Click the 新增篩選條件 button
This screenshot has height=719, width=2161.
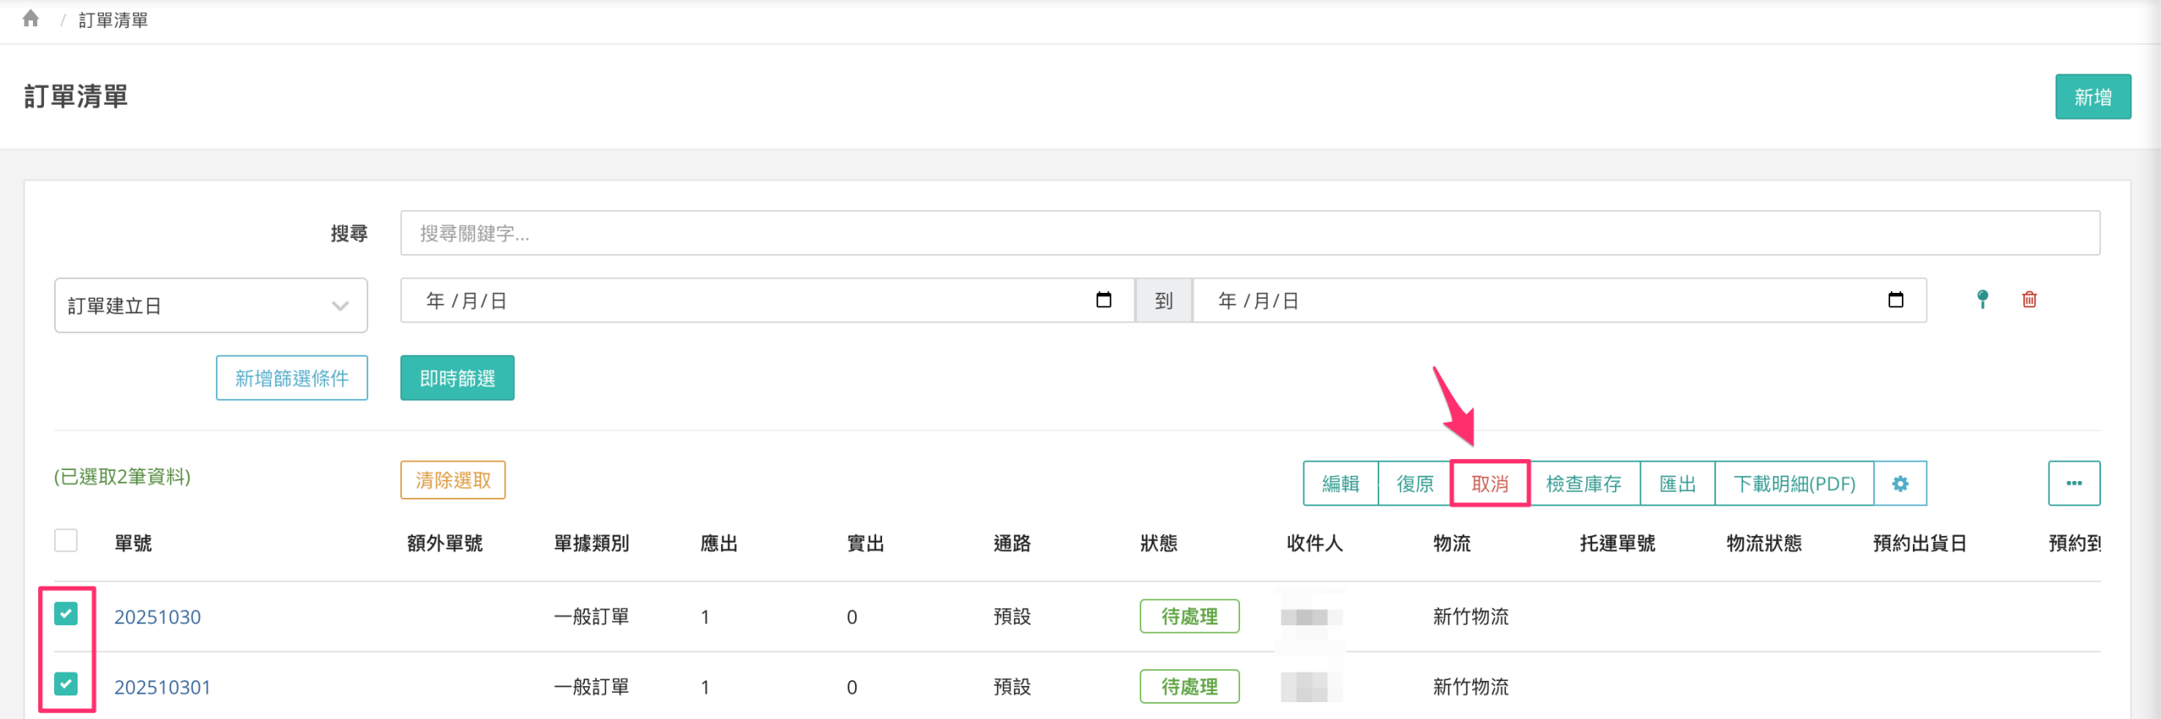[x=291, y=378]
